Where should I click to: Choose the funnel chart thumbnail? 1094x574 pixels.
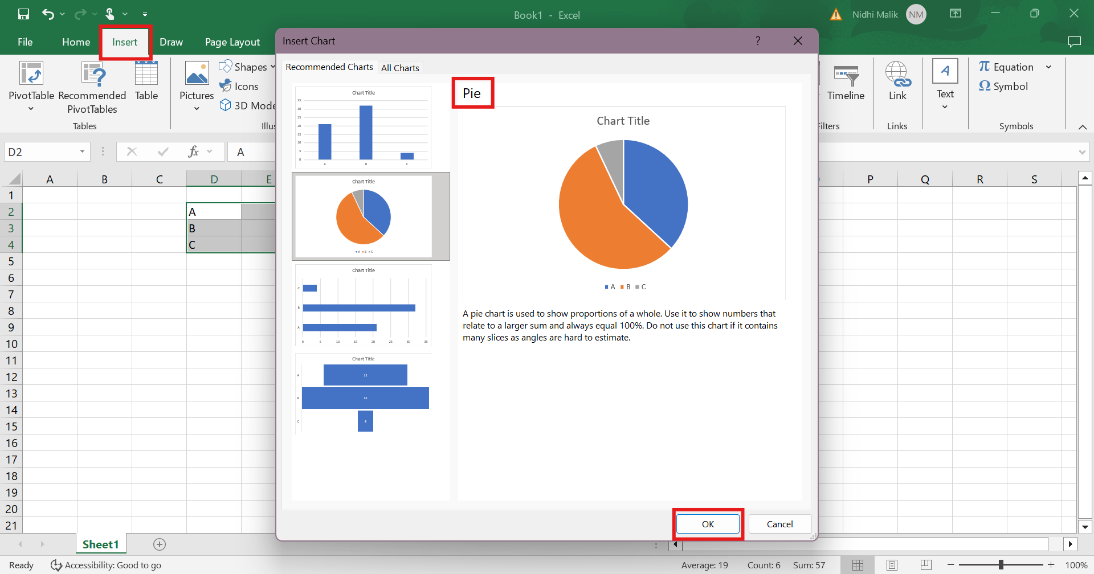point(364,394)
